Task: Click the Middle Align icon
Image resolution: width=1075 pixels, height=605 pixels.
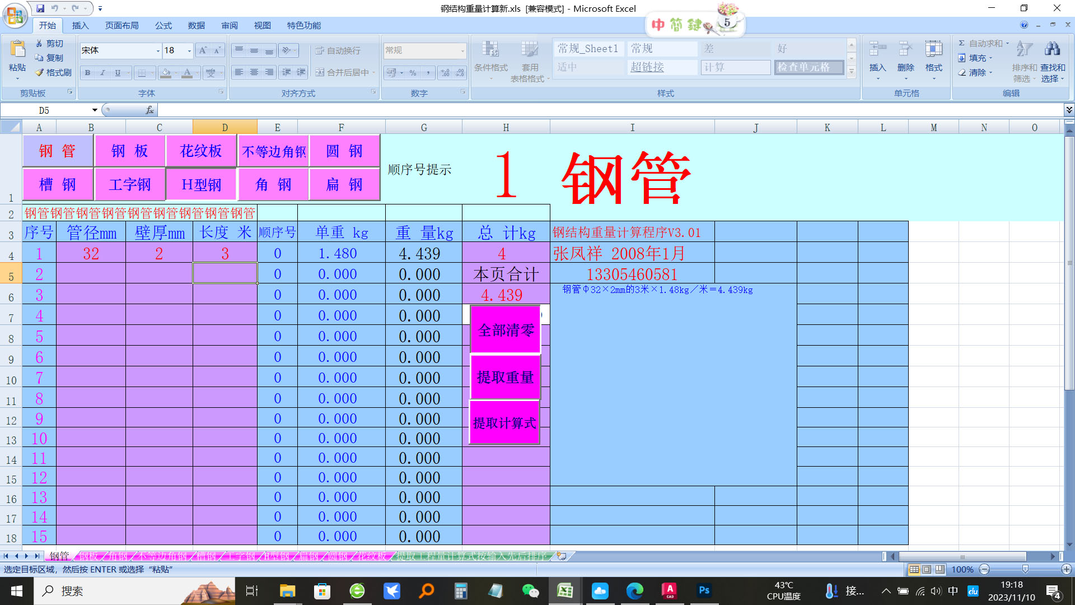Action: point(254,50)
